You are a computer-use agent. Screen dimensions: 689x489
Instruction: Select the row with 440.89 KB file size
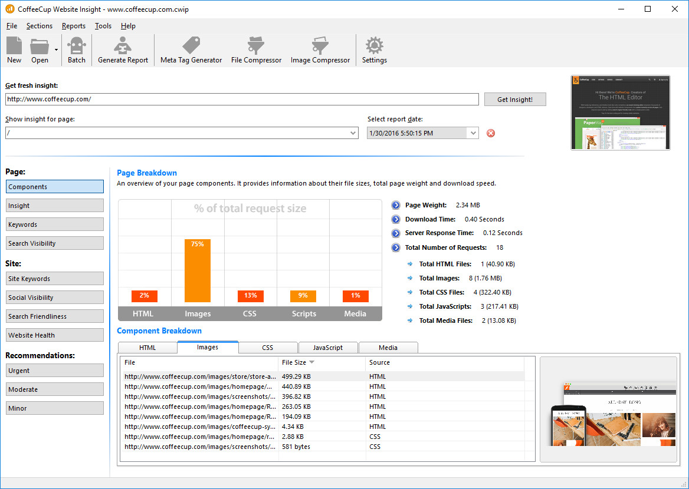[323, 386]
